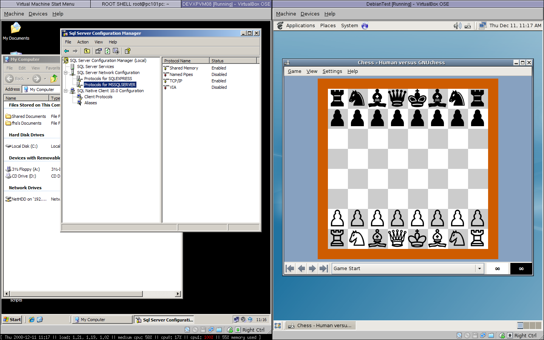Open My Documents desktop icon
Screen dimensions: 544x340
tap(16, 31)
